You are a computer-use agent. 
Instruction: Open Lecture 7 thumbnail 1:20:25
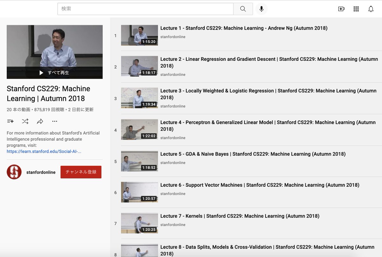pos(139,223)
